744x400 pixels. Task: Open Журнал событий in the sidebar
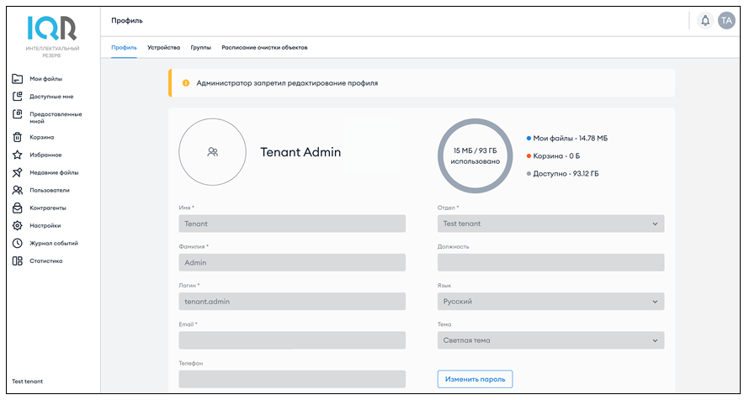click(54, 243)
